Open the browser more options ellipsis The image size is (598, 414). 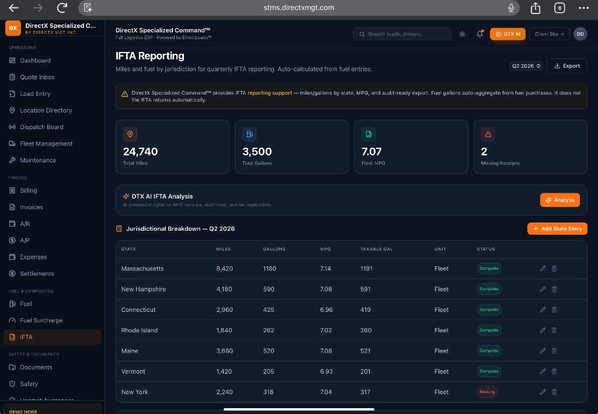[x=583, y=8]
